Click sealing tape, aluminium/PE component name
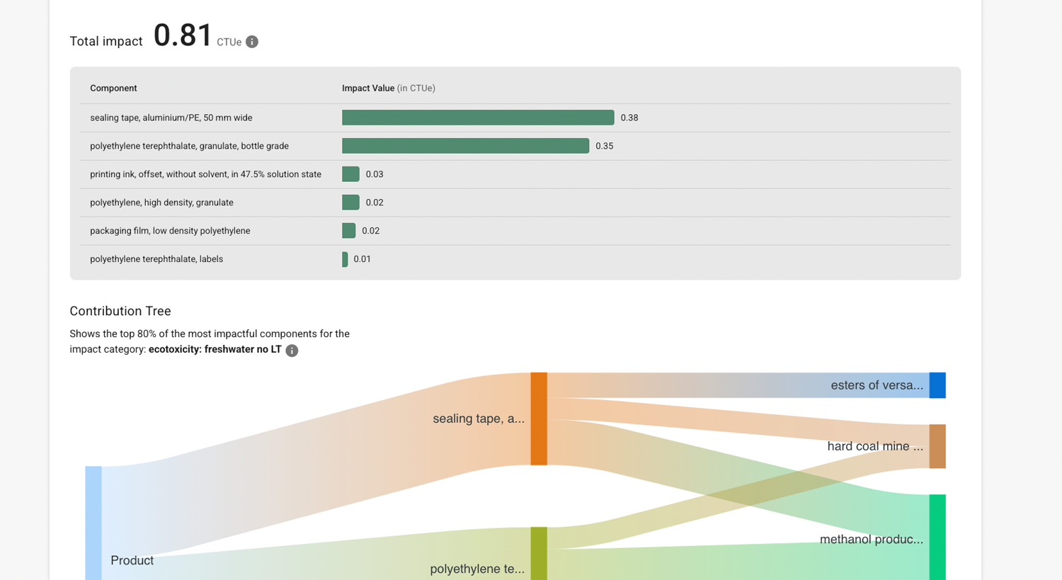The image size is (1062, 580). point(171,118)
